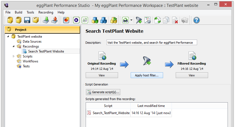Open the blue Help question mark icon

[x=196, y=20]
